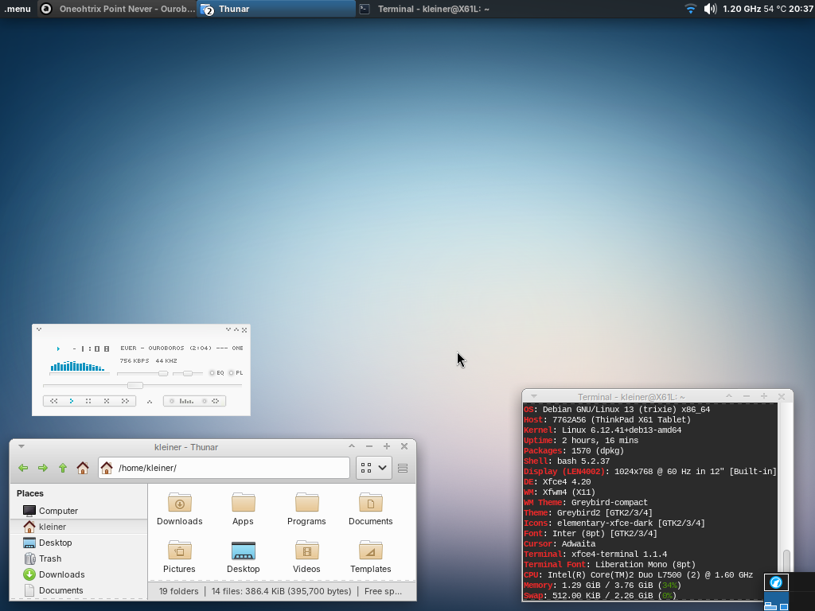Viewport: 815px width, 611px height.
Task: Open the .menu applications menu
Action: pos(18,9)
